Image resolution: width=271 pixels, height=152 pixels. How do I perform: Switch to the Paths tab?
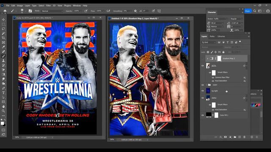click(212, 36)
